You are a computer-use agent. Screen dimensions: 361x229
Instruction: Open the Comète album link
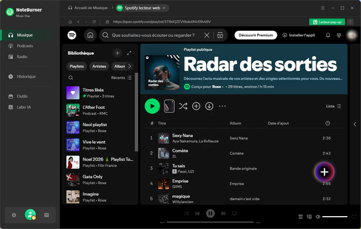point(236,153)
